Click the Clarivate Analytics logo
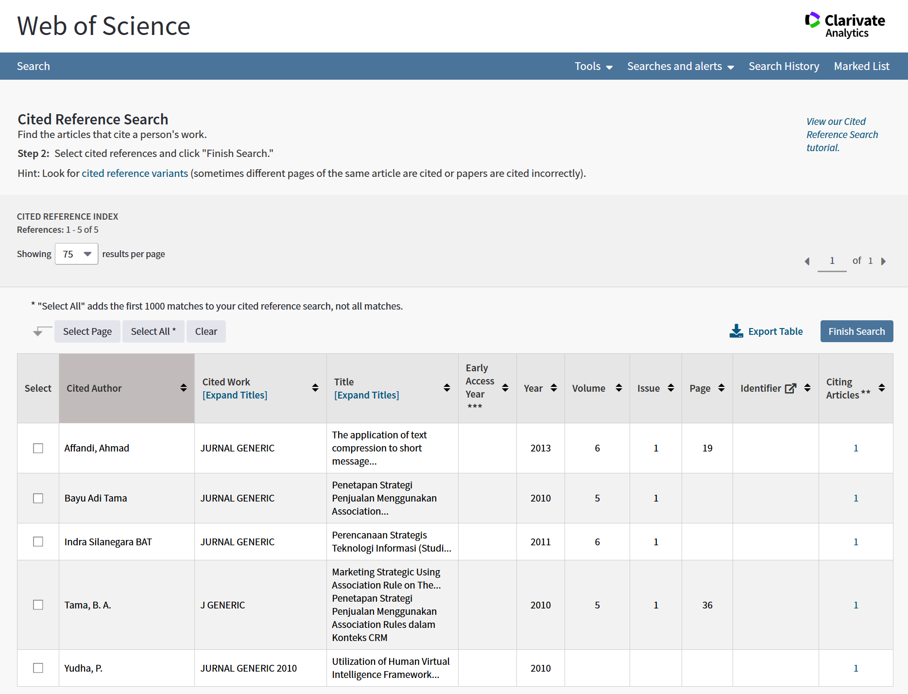908x694 pixels. [845, 25]
